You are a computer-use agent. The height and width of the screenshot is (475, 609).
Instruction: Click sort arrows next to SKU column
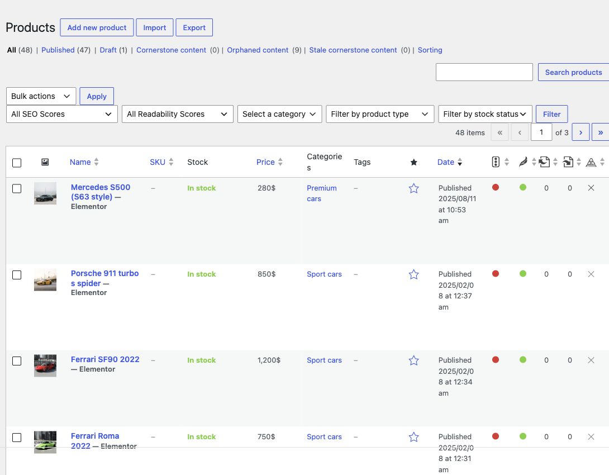click(x=171, y=162)
